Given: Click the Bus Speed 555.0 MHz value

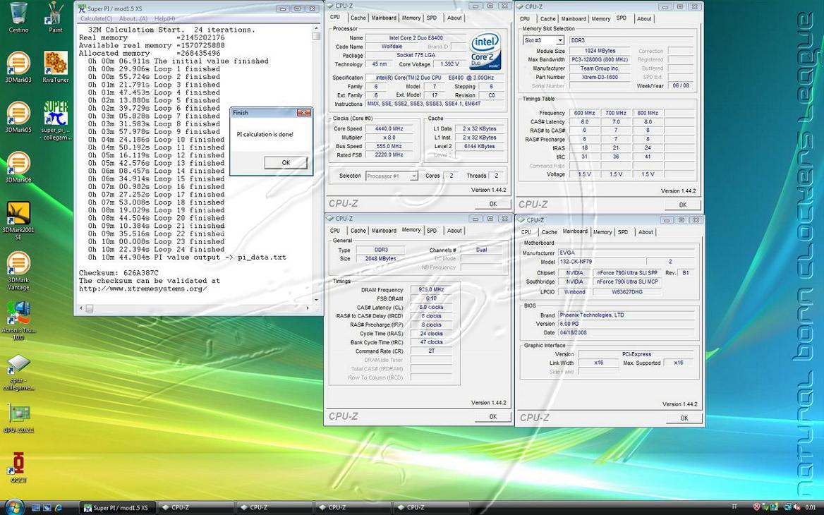Looking at the screenshot, I should (389, 147).
